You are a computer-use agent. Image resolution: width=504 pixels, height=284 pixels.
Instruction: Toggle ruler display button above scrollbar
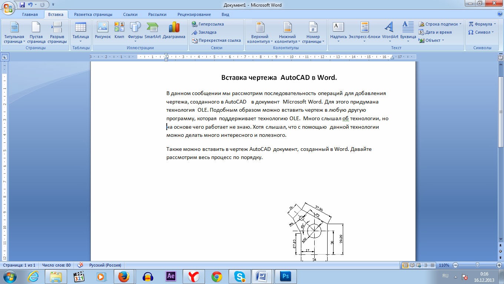pos(501,57)
